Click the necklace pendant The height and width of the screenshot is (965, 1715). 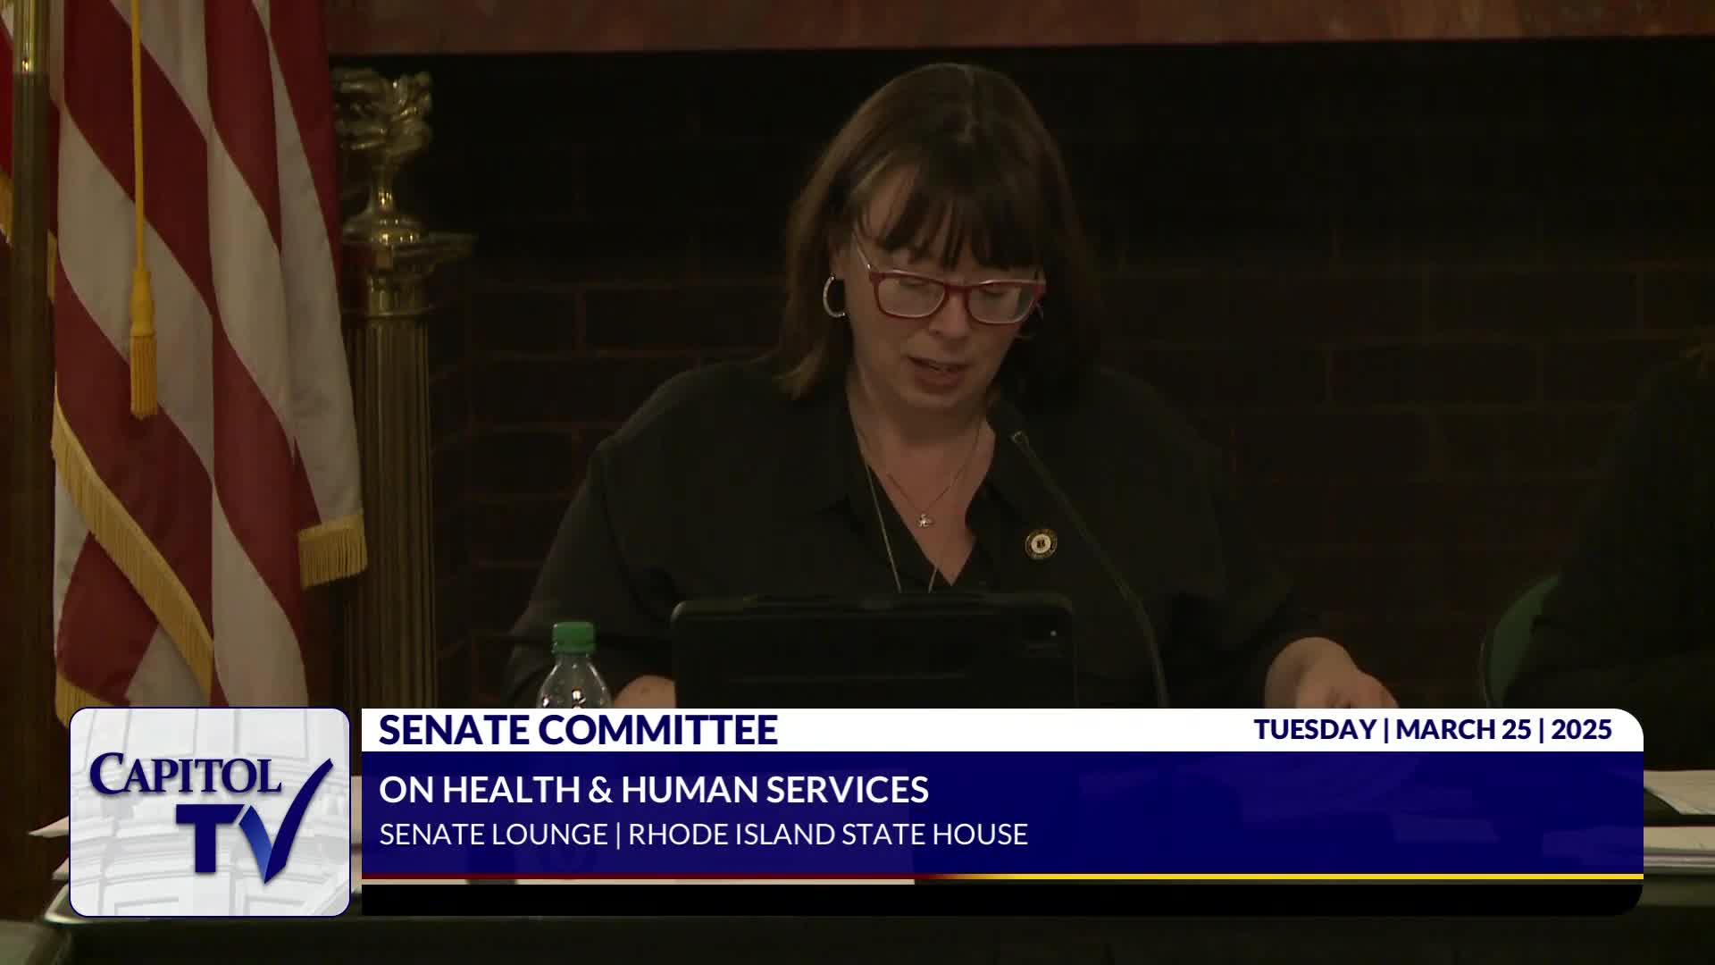pyautogui.click(x=924, y=519)
